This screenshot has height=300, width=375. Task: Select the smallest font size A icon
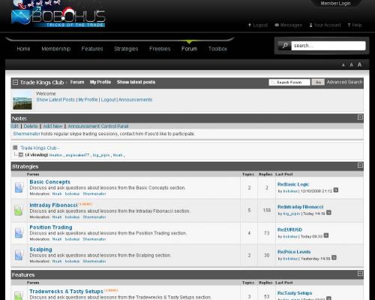pyautogui.click(x=343, y=65)
